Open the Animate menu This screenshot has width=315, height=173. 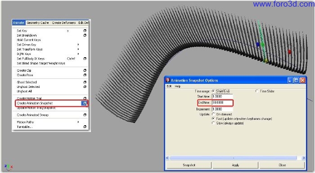pos(18,23)
